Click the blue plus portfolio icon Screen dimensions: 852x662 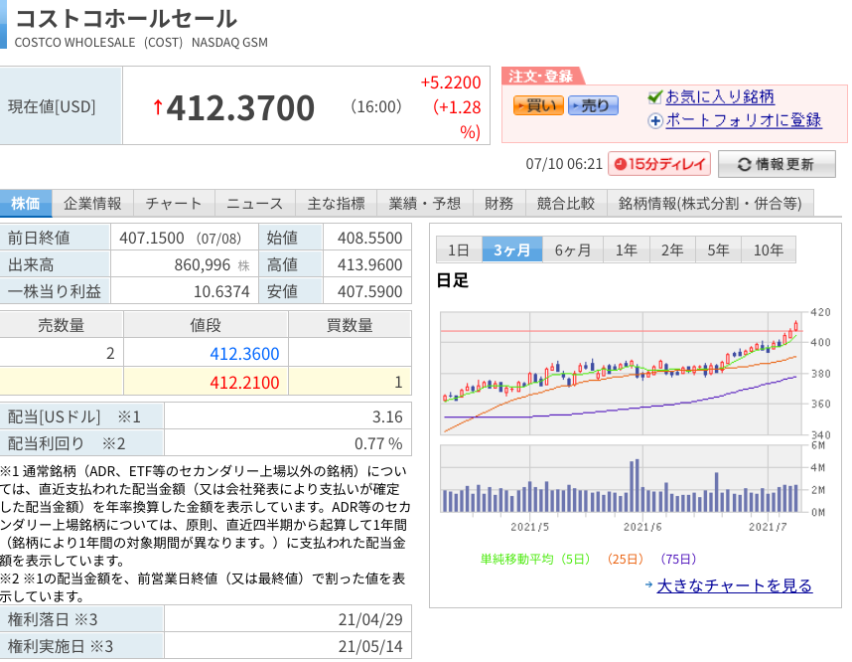tap(655, 120)
